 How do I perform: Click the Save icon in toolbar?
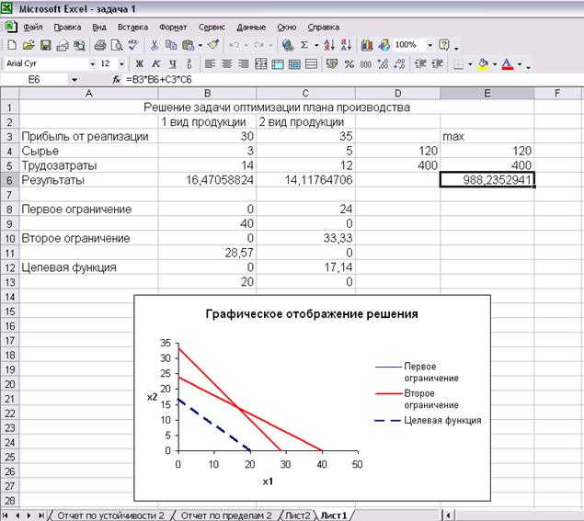pyautogui.click(x=44, y=44)
